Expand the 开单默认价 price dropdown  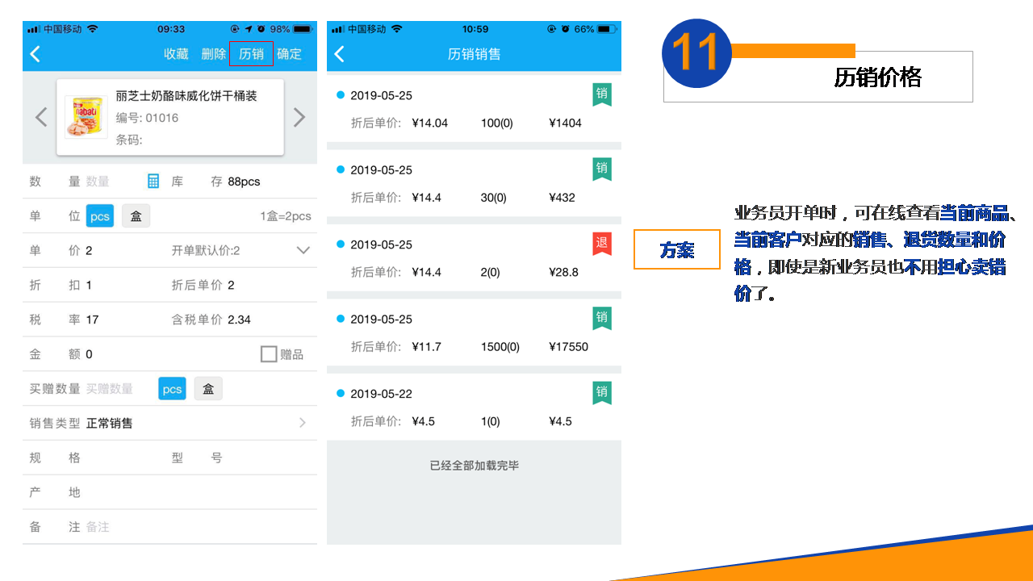click(303, 250)
